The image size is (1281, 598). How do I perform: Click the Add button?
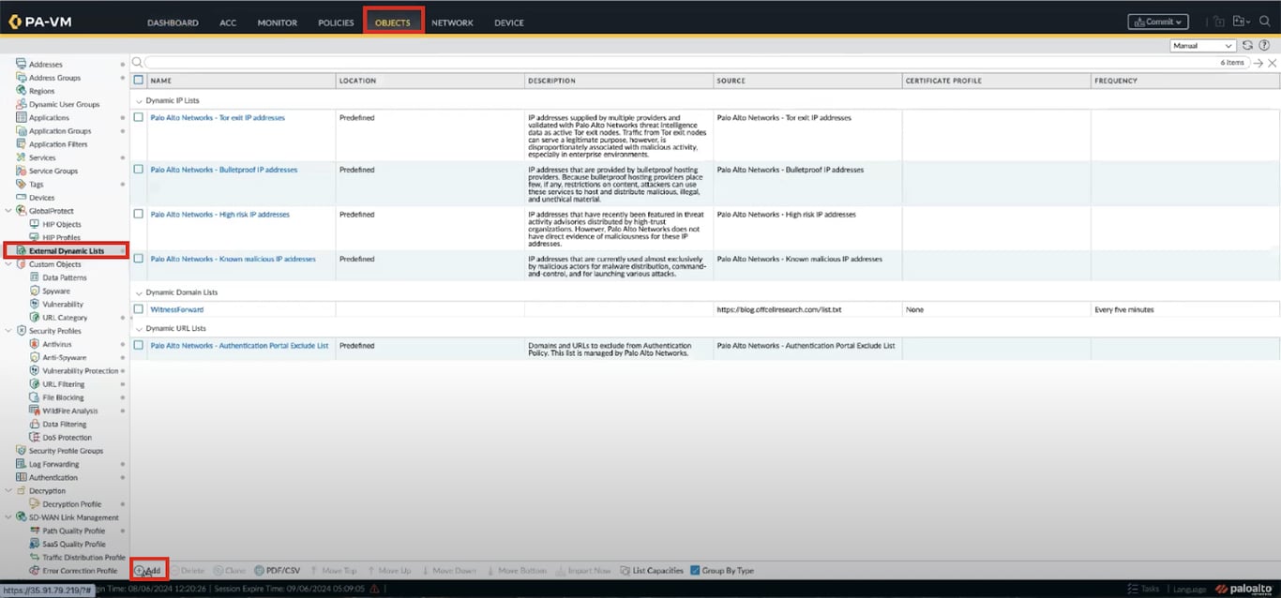147,570
